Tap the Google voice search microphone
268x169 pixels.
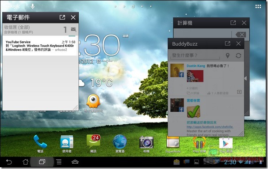coord(33,6)
